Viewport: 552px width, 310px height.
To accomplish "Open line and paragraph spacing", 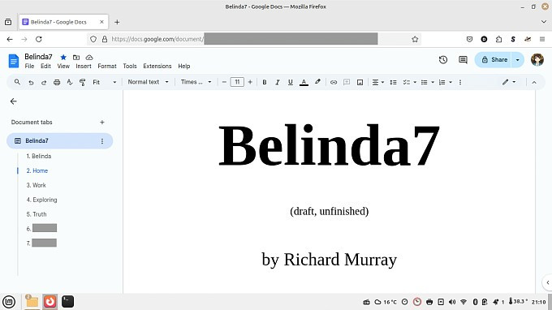I will point(393,82).
